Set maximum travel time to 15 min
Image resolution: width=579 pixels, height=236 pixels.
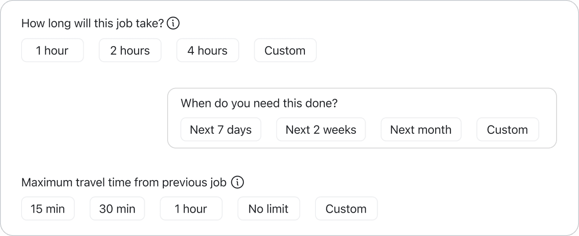click(48, 209)
